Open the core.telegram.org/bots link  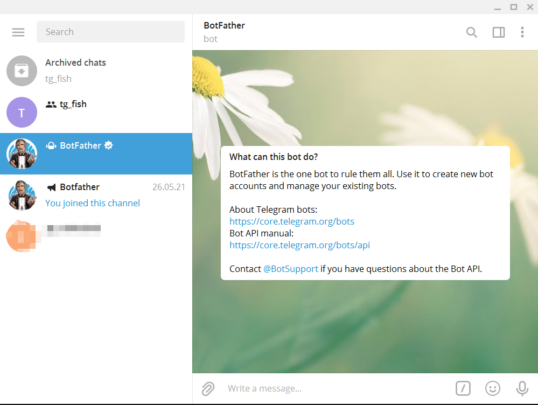click(x=292, y=221)
